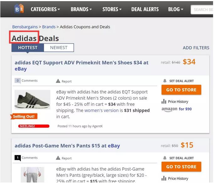Click the adidas EQT shoe thumbnail
The height and width of the screenshot is (185, 214).
[x=32, y=100]
